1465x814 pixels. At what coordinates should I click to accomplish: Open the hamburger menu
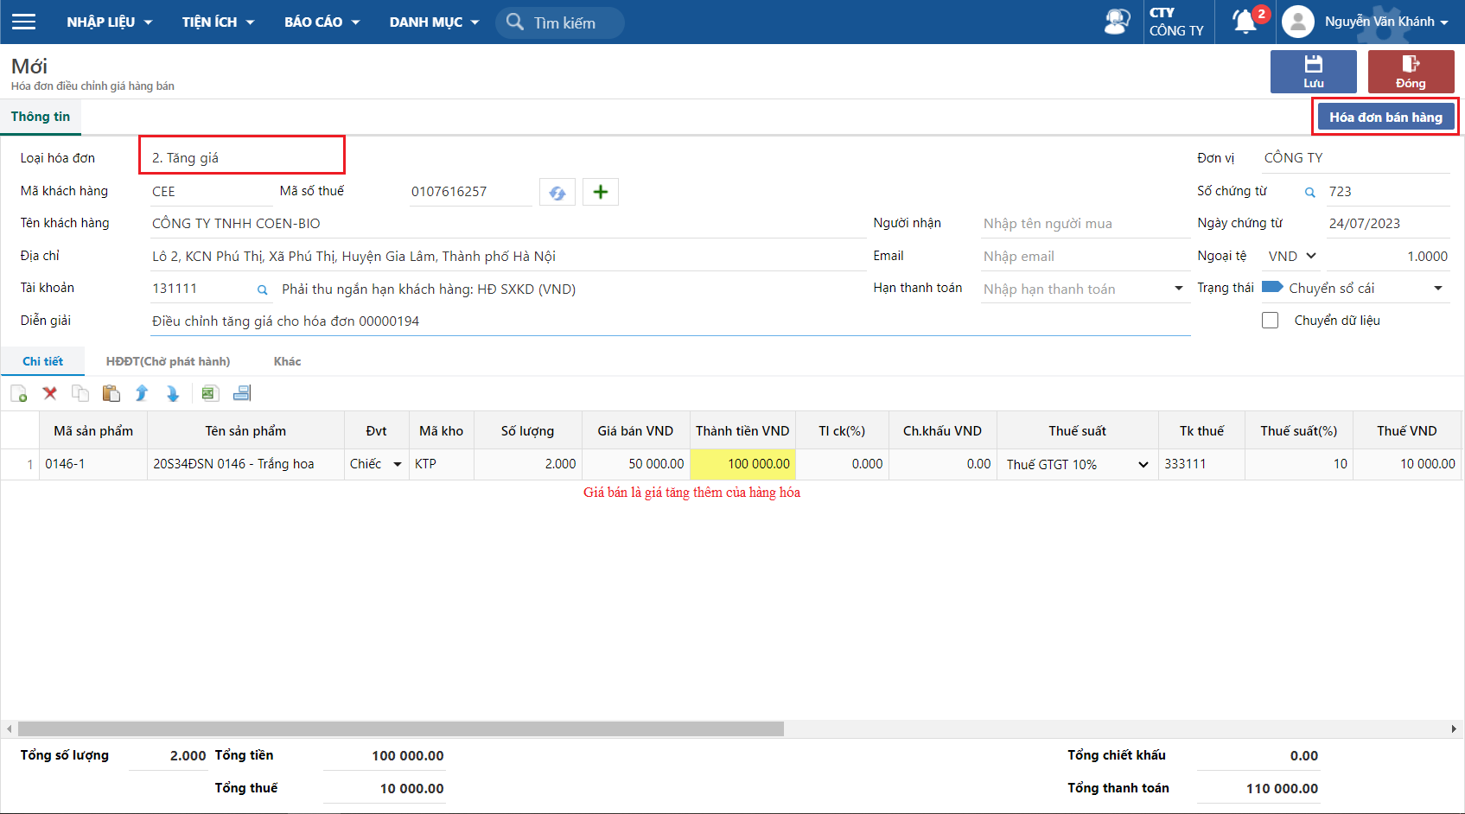click(x=24, y=22)
